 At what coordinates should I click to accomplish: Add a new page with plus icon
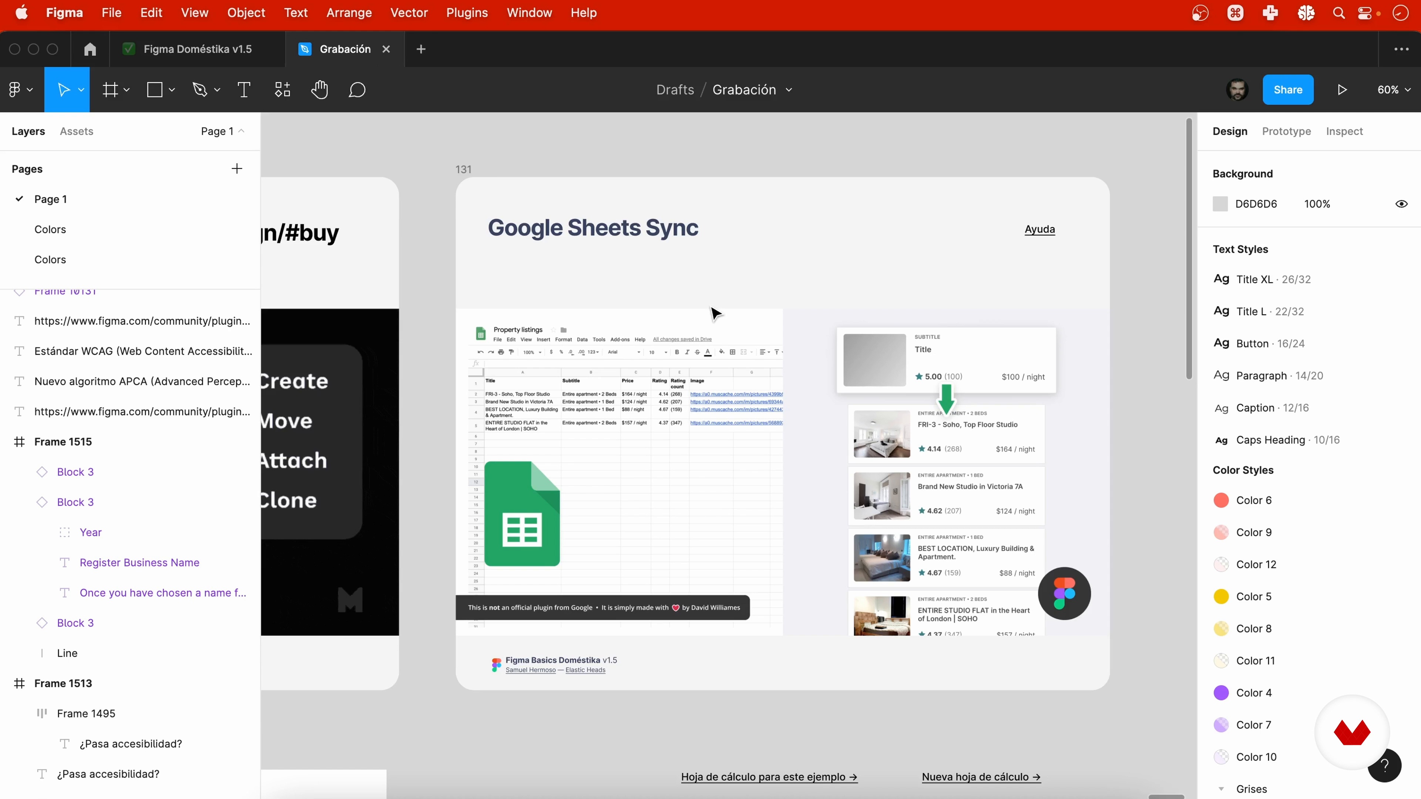click(x=237, y=169)
